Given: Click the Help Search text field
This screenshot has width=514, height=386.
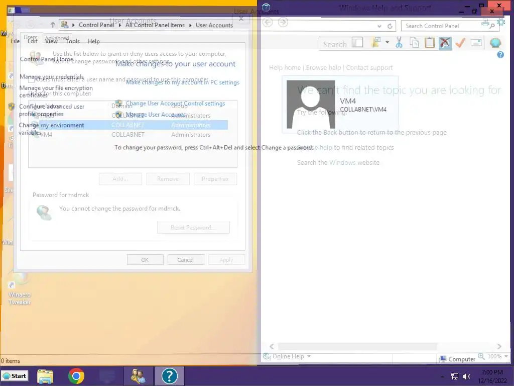Looking at the screenshot, I should (x=335, y=44).
